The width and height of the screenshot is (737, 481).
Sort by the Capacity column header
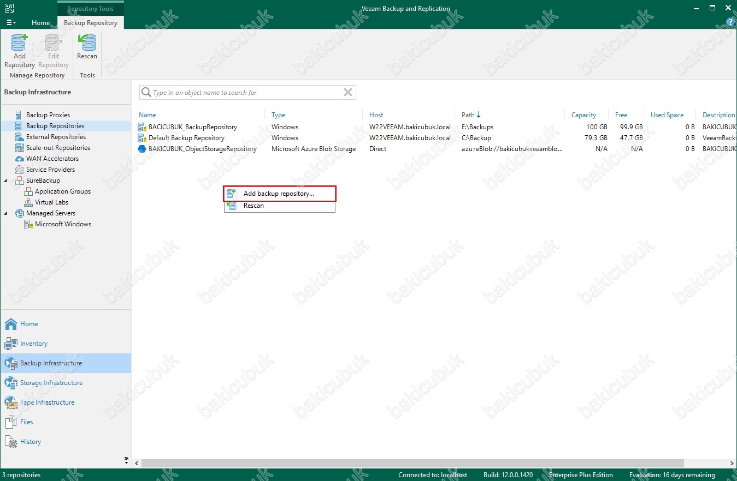click(583, 115)
